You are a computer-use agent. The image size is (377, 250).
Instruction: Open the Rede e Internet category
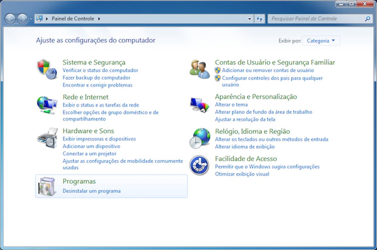click(x=85, y=97)
